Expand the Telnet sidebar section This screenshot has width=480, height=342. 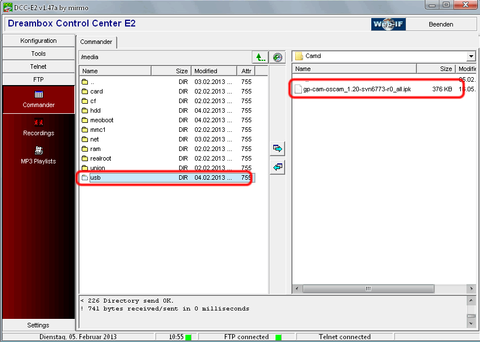click(x=38, y=66)
